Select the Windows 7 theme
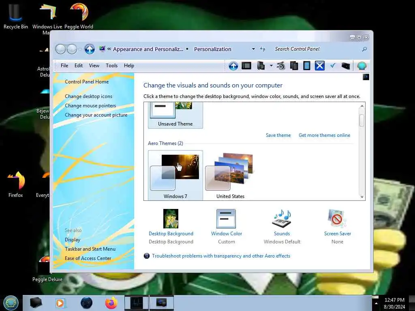 point(175,175)
